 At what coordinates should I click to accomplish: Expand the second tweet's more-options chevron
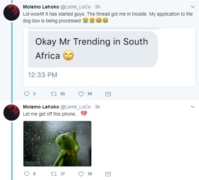[193, 107]
